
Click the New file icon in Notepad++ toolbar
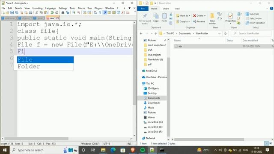point(3,12)
